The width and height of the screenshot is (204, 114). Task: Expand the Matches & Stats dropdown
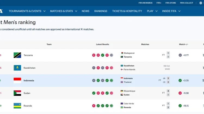[x=64, y=11]
